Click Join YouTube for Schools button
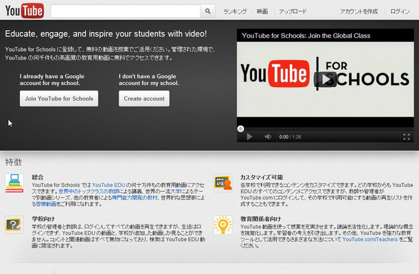 pyautogui.click(x=59, y=99)
